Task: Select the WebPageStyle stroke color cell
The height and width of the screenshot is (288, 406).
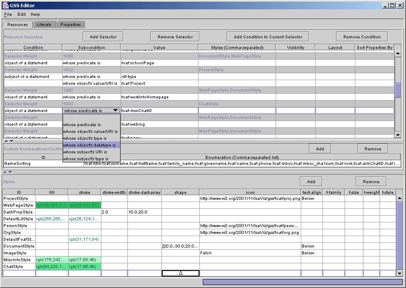Action: 84,205
